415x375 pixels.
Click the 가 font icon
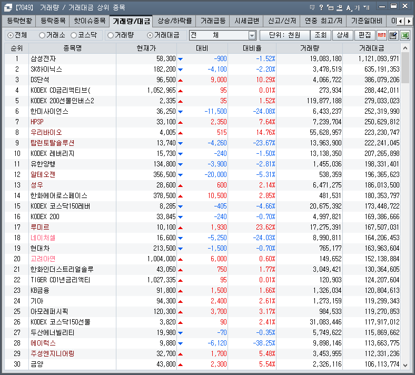[x=357, y=8]
